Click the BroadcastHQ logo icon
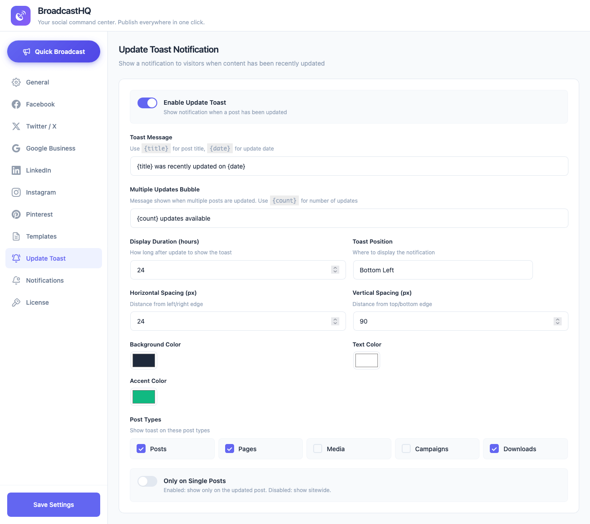This screenshot has width=590, height=524. point(21,16)
